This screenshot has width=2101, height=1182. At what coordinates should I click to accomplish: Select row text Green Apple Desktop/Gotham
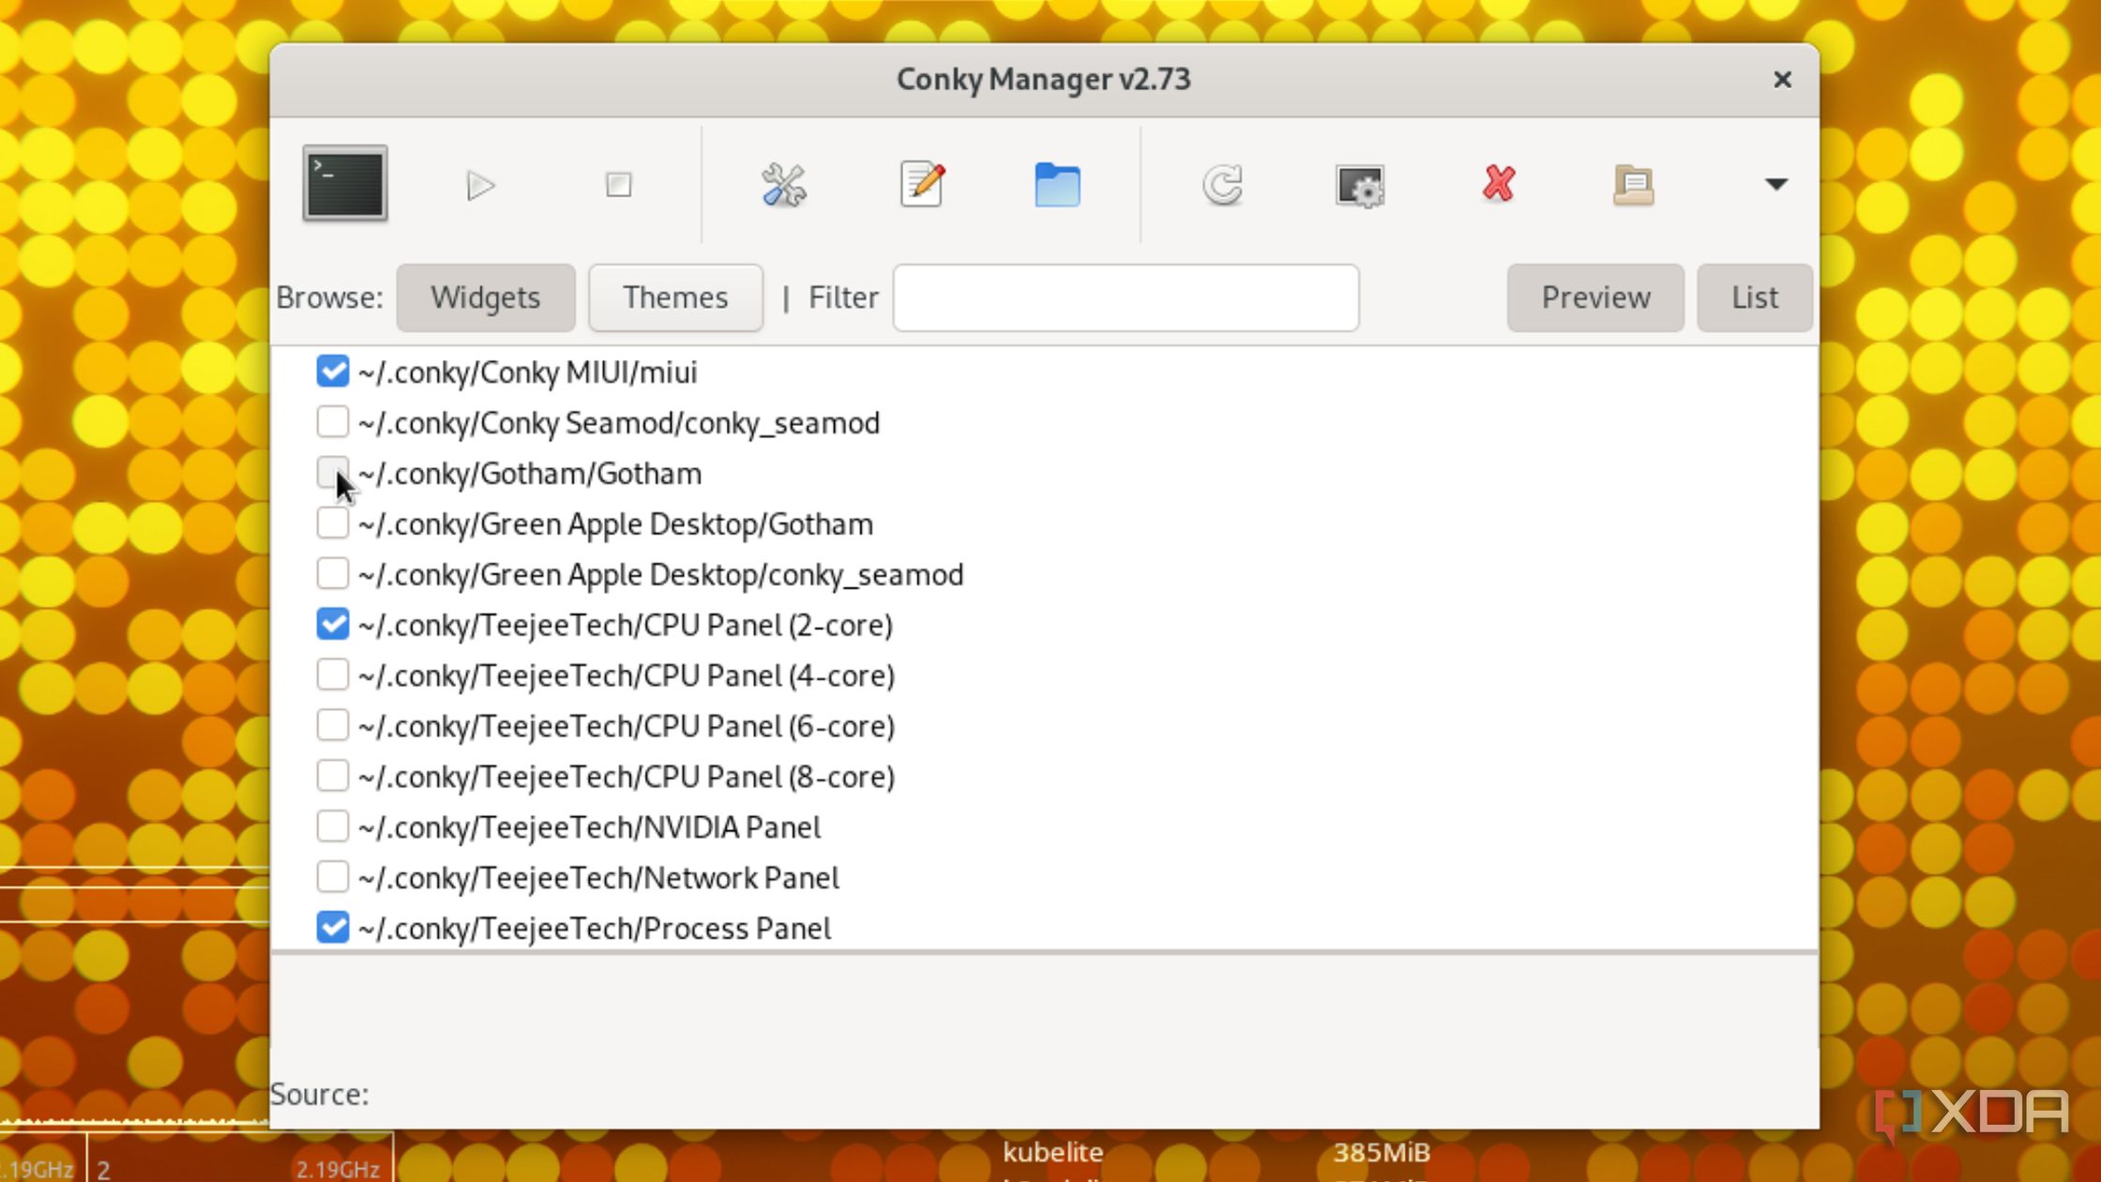click(676, 524)
